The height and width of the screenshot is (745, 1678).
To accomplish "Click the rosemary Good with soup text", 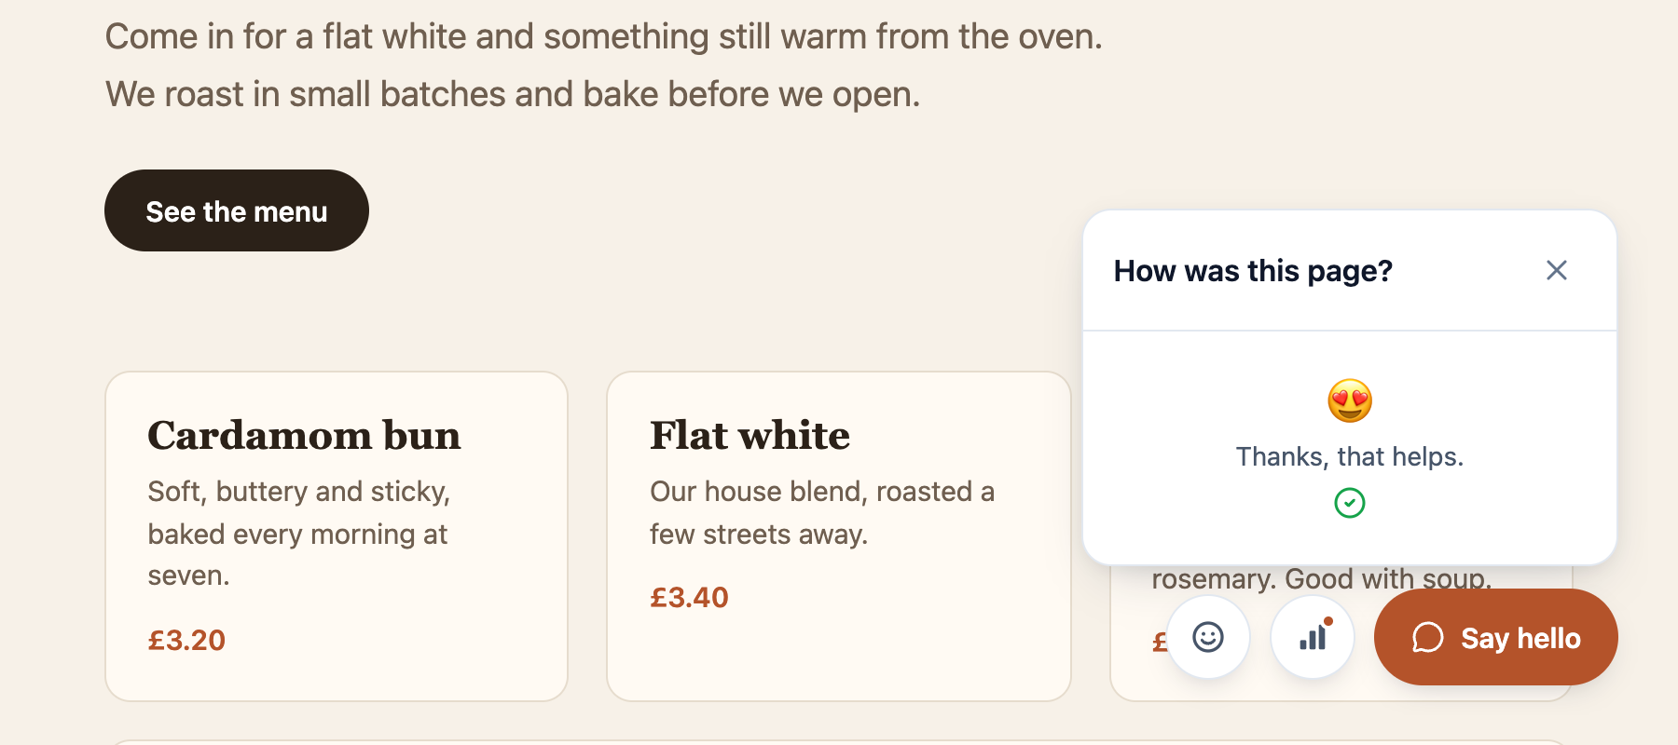I will click(x=1322, y=578).
